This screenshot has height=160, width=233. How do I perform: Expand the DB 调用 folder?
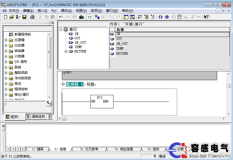coord(6,62)
